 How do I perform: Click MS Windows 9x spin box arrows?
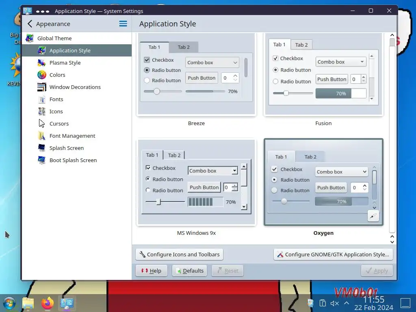tap(234, 187)
